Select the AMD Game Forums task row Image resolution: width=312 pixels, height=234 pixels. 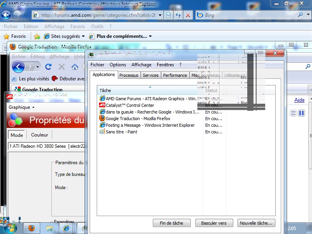coord(161,99)
